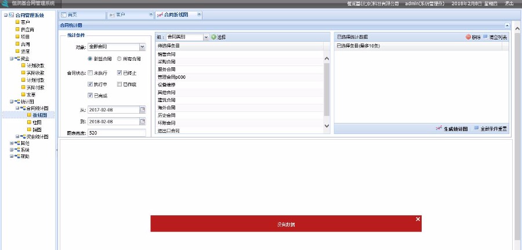Viewport: 522px width, 250px height.
Task: Dismiss the red 没有数据 notification
Action: (x=418, y=219)
